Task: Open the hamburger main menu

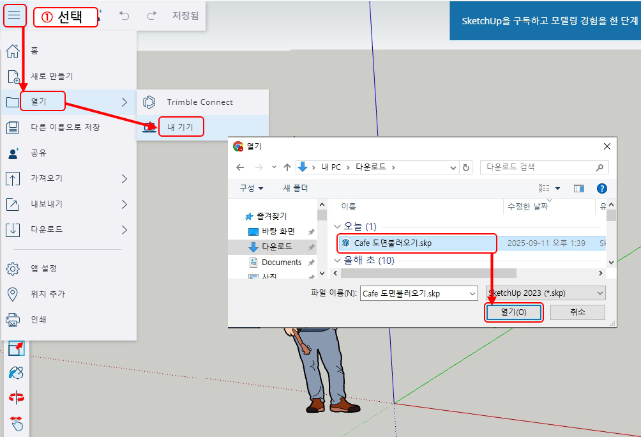Action: (14, 15)
